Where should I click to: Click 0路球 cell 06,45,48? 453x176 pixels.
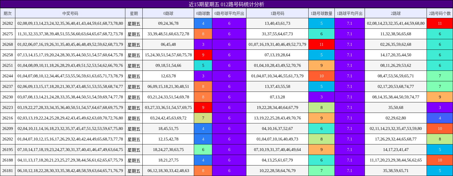pos(168,44)
